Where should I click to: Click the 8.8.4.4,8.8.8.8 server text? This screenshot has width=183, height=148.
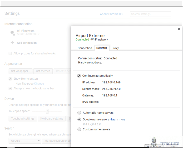pyautogui.click(x=92, y=124)
